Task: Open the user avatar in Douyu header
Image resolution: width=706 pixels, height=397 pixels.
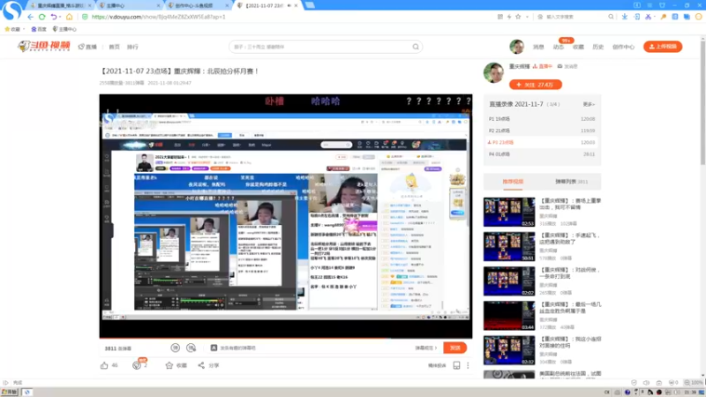Action: (517, 47)
